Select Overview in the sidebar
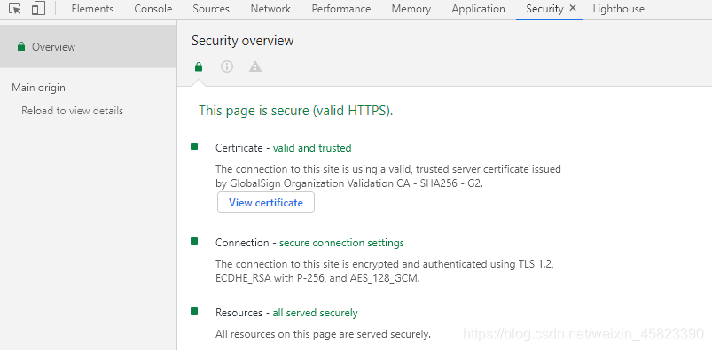The height and width of the screenshot is (350, 712). pos(88,46)
